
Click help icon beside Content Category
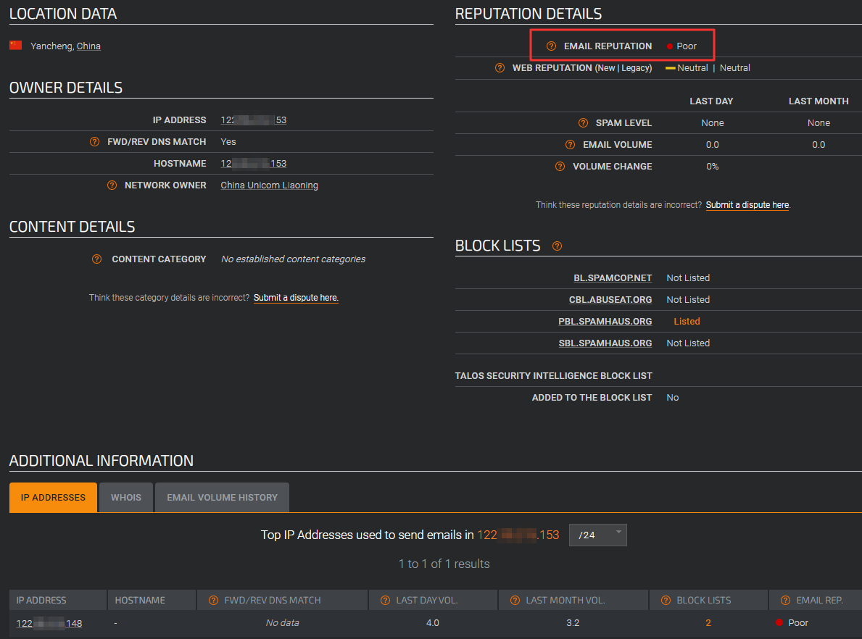[96, 259]
